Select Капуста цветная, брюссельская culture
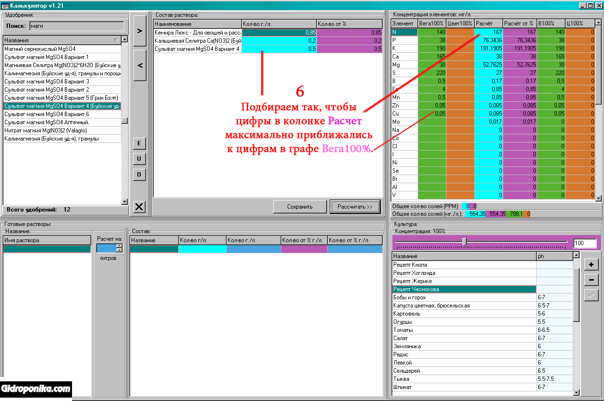Image resolution: width=604 pixels, height=401 pixels. coord(464,306)
